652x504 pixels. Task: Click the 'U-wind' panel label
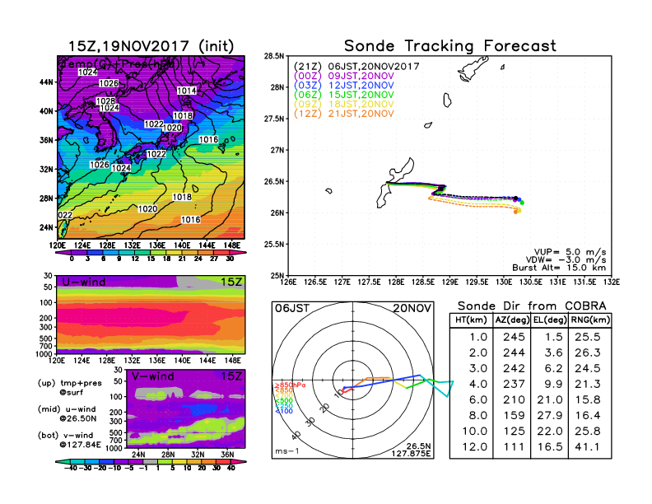(x=84, y=282)
